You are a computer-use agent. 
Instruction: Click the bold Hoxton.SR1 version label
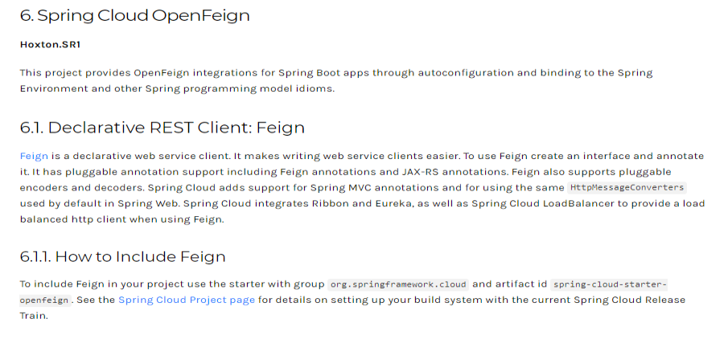[x=50, y=44]
